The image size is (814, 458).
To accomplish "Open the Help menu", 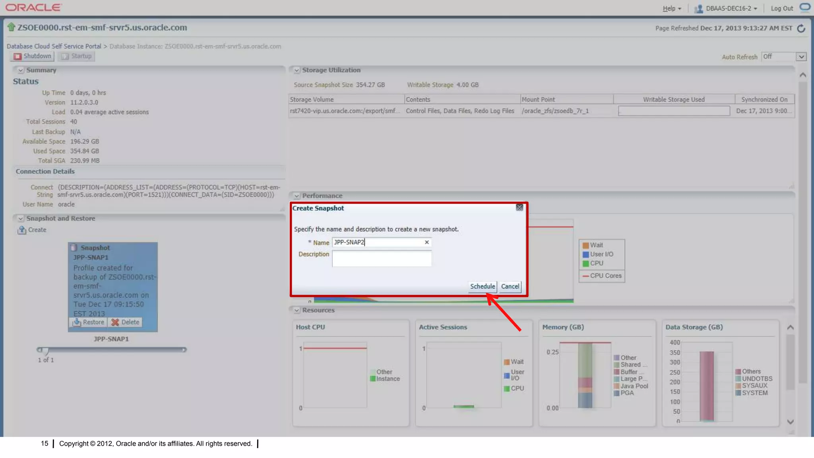I will tap(672, 8).
